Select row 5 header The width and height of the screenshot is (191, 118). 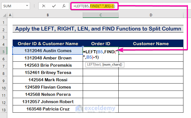[x=4, y=51]
